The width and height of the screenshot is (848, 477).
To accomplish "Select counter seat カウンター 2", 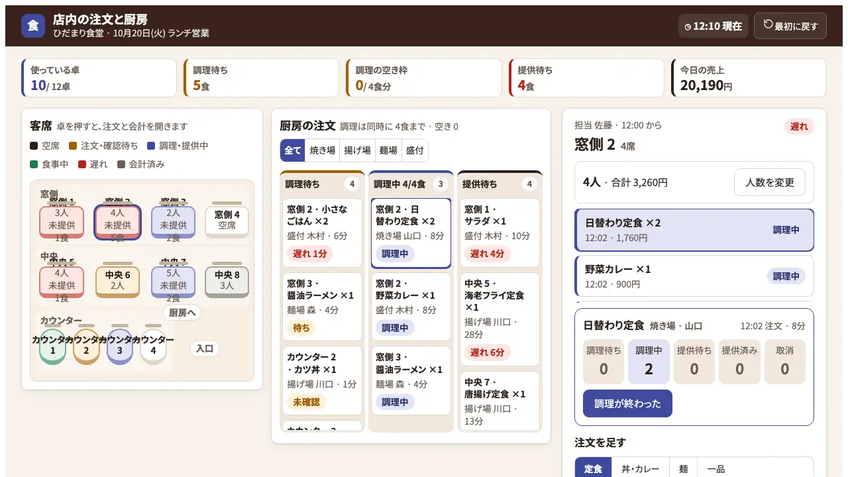I will click(x=86, y=346).
